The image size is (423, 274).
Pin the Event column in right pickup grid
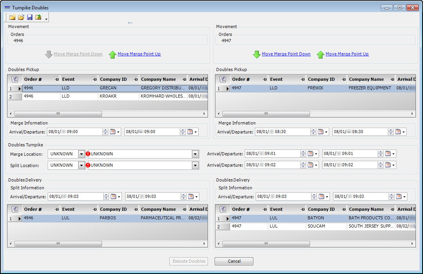[x=303, y=80]
